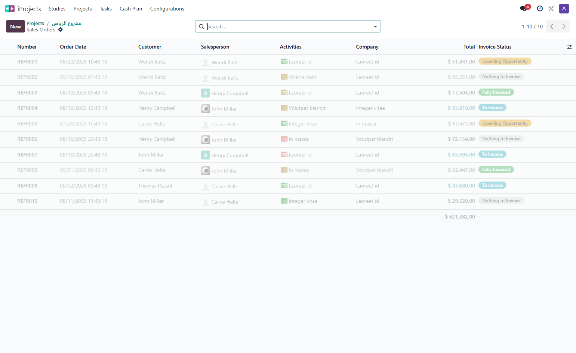Open the user avatar menu
Screen dimensions: 576x353
[x=564, y=9]
